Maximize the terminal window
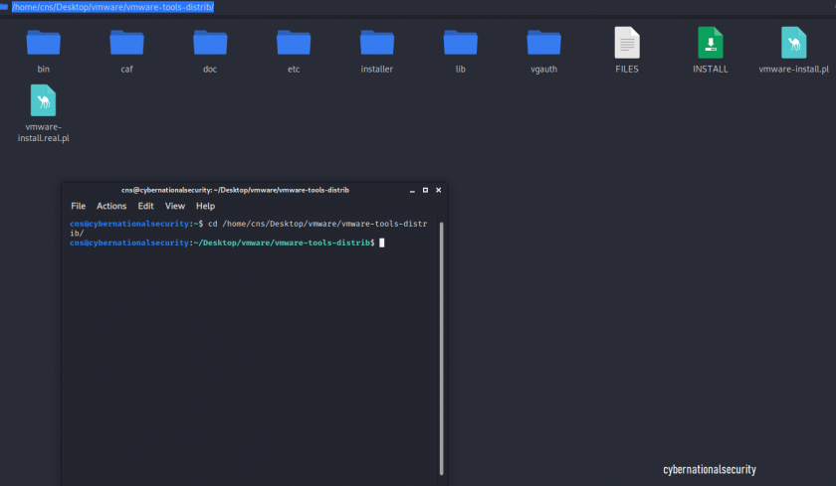Image resolution: width=836 pixels, height=486 pixels. [426, 190]
